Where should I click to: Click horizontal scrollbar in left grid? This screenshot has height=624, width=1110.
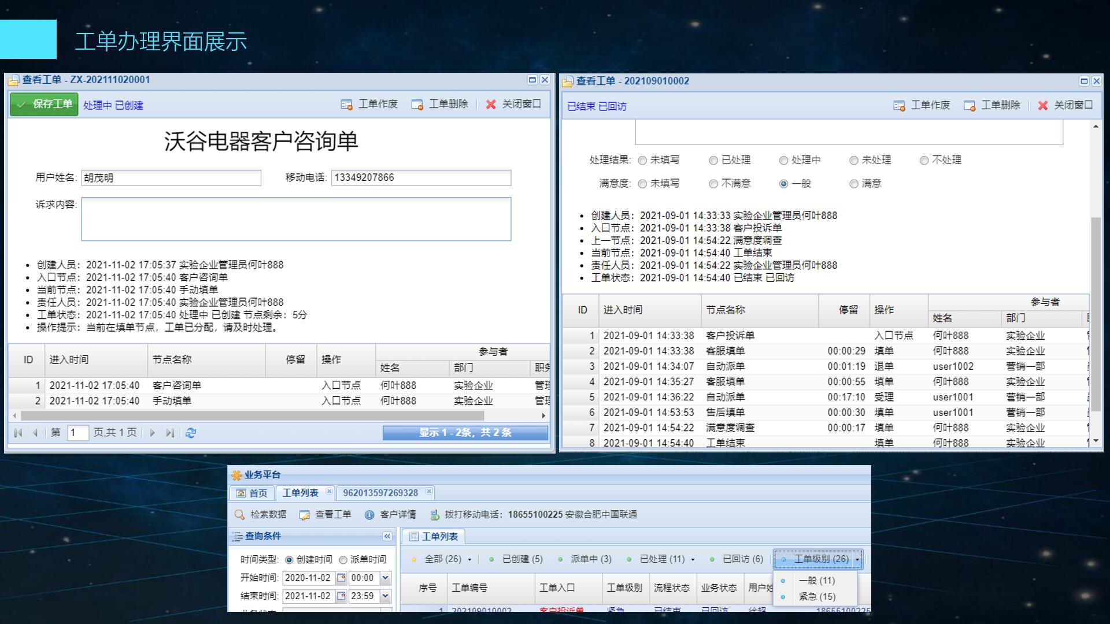click(252, 415)
